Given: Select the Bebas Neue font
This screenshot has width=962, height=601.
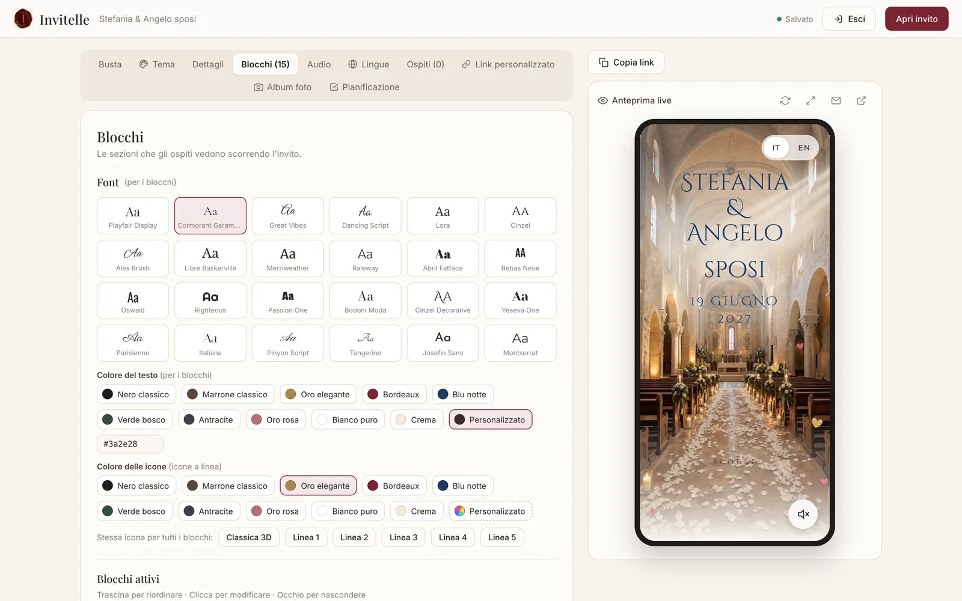Looking at the screenshot, I should tap(521, 258).
